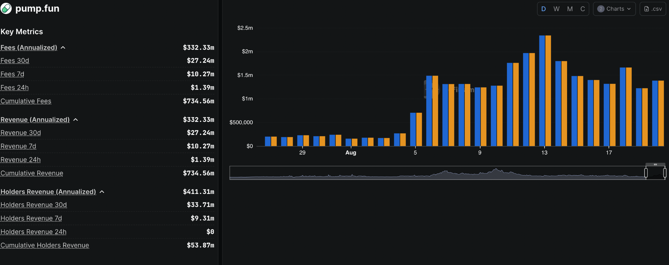Click the CSV file download icon
This screenshot has height=265, width=669.
[x=646, y=9]
